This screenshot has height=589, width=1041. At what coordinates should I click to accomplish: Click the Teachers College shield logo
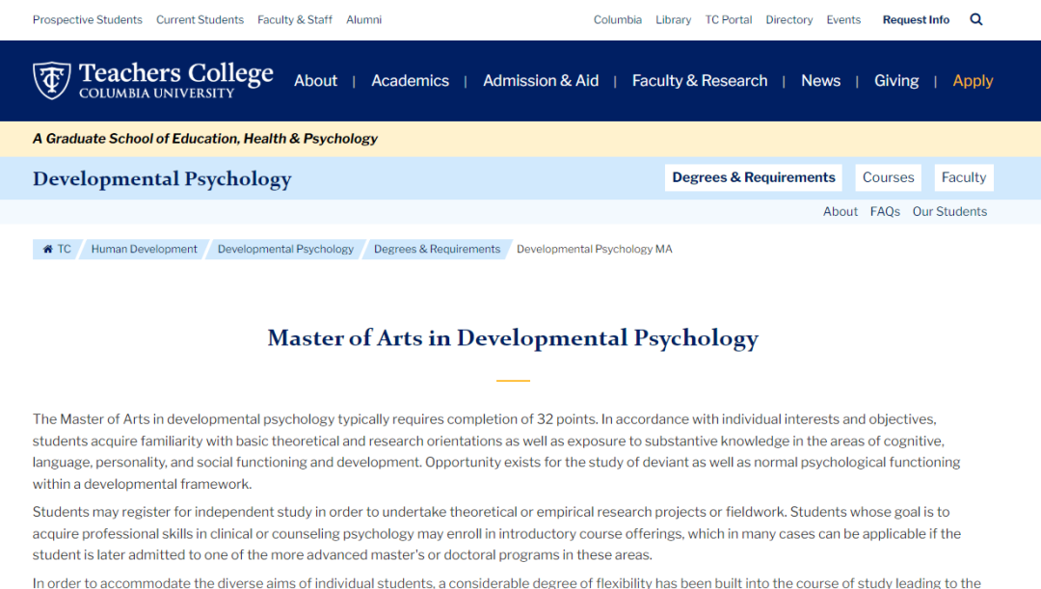click(x=52, y=80)
